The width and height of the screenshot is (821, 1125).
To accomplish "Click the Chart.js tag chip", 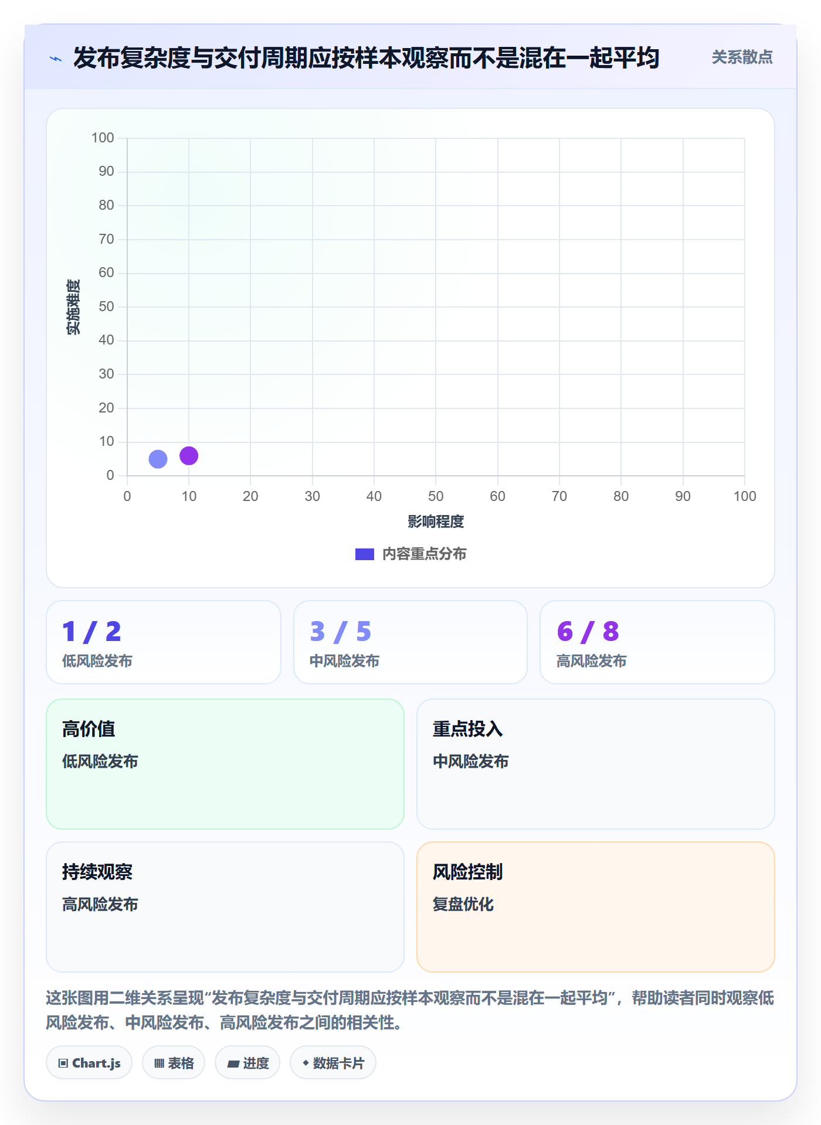I will point(89,1062).
